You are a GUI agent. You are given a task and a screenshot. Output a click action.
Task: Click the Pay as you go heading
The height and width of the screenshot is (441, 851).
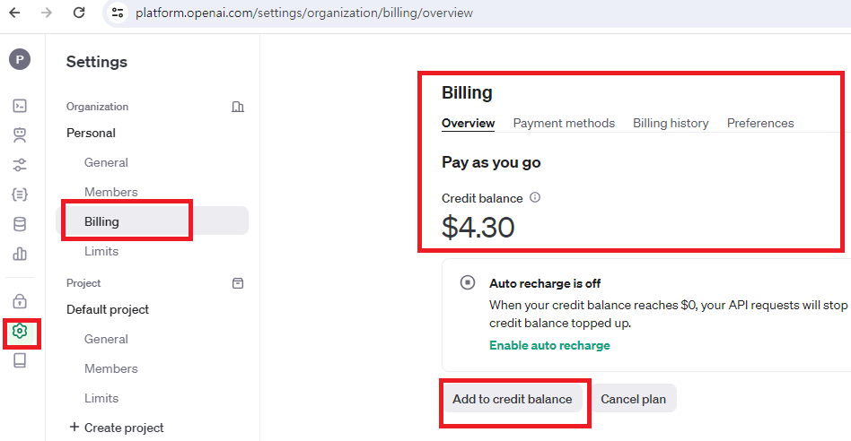coord(491,162)
